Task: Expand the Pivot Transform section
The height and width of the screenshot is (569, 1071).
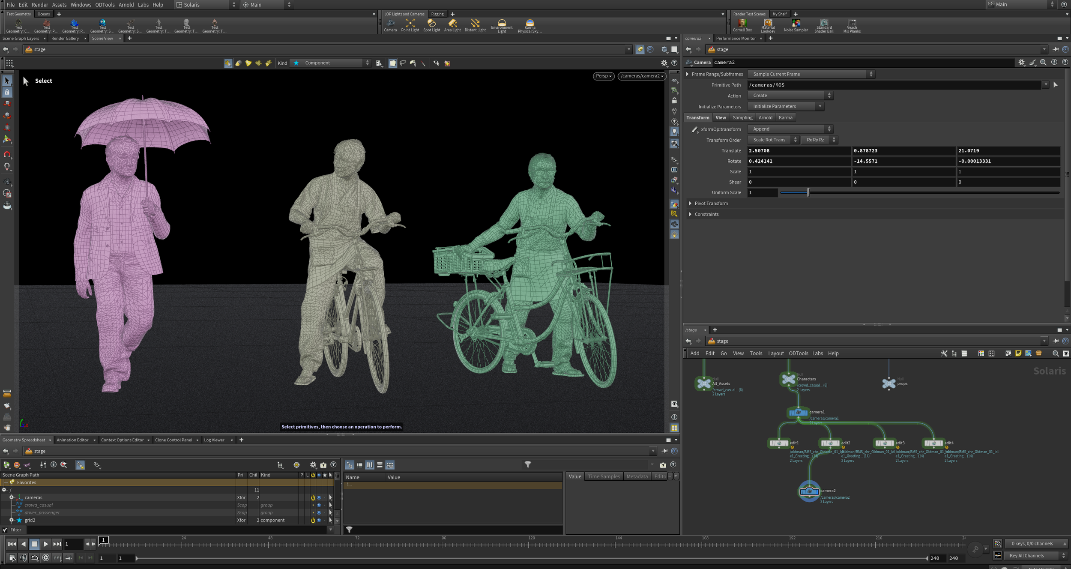Action: pos(711,204)
